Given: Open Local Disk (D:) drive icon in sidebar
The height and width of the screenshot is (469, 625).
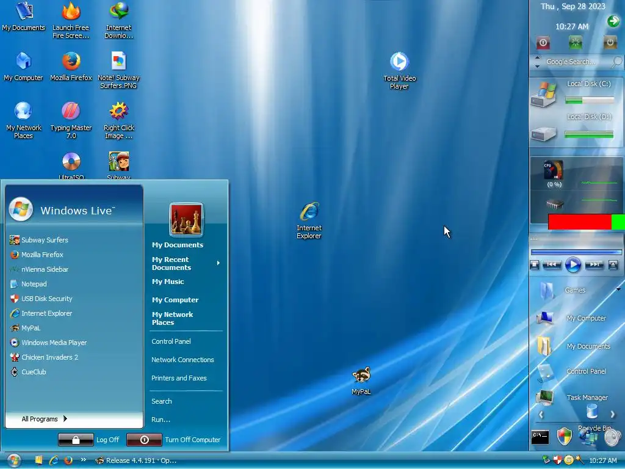Looking at the screenshot, I should point(543,134).
